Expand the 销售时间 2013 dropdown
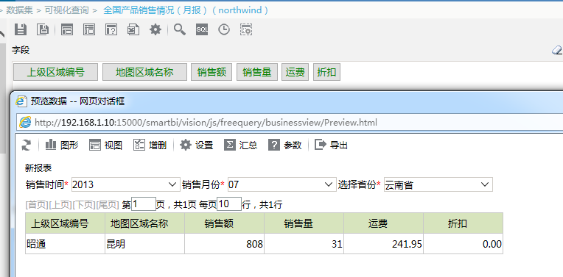Viewport: 563px width, 277px height. [172, 185]
